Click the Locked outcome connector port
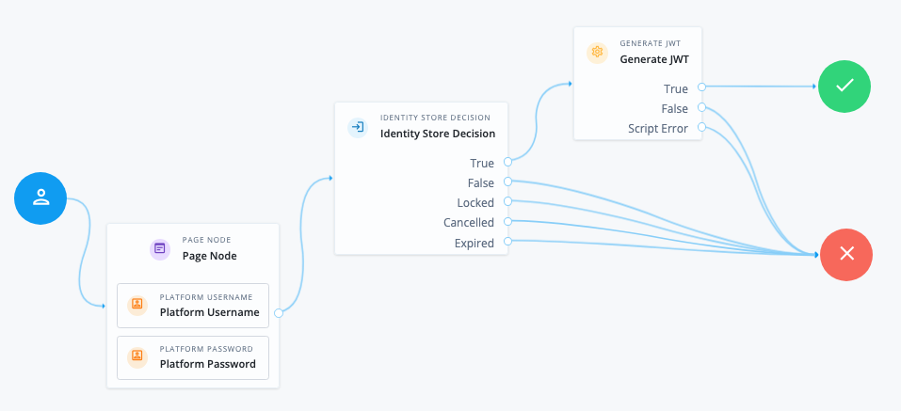This screenshot has width=901, height=411. tap(507, 202)
